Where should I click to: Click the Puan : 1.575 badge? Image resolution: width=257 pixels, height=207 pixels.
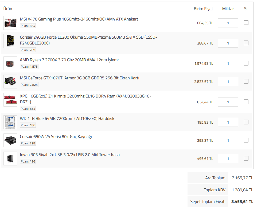click(x=29, y=67)
